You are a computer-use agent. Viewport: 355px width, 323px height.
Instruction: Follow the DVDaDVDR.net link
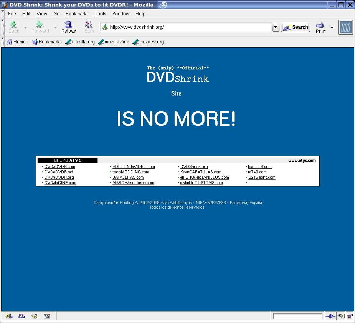[59, 172]
